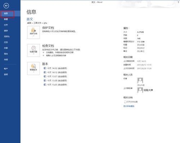Open the 今天 13:38 (自动保存) version

tap(57, 80)
